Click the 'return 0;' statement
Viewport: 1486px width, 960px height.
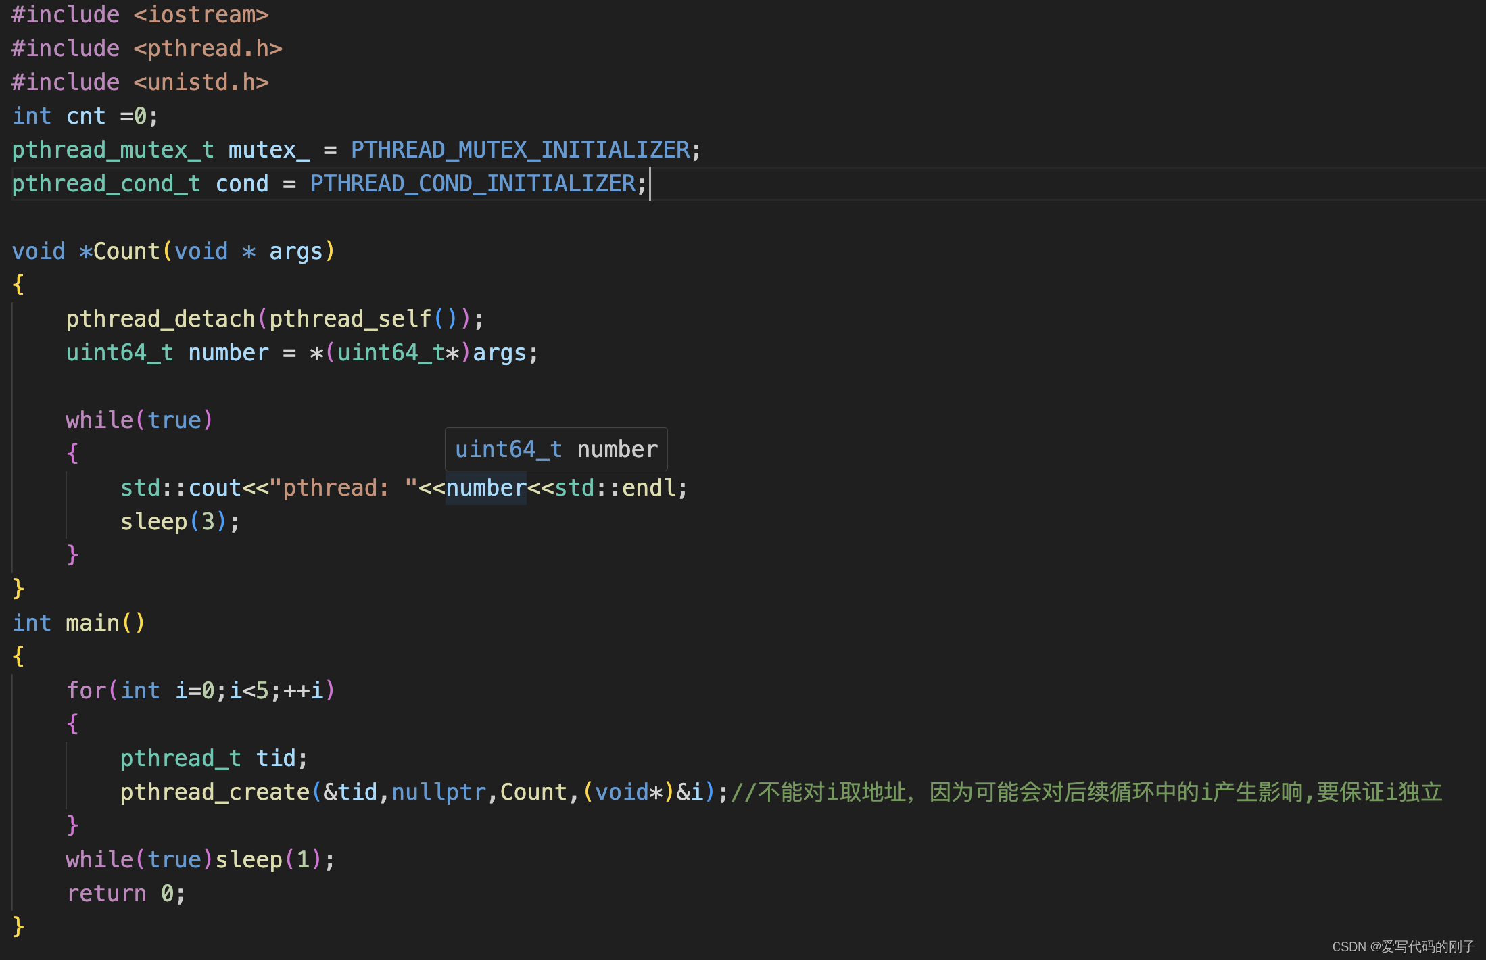point(126,894)
